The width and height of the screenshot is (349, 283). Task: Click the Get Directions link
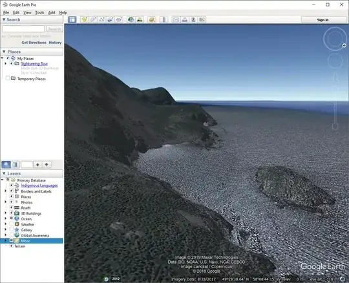(34, 42)
